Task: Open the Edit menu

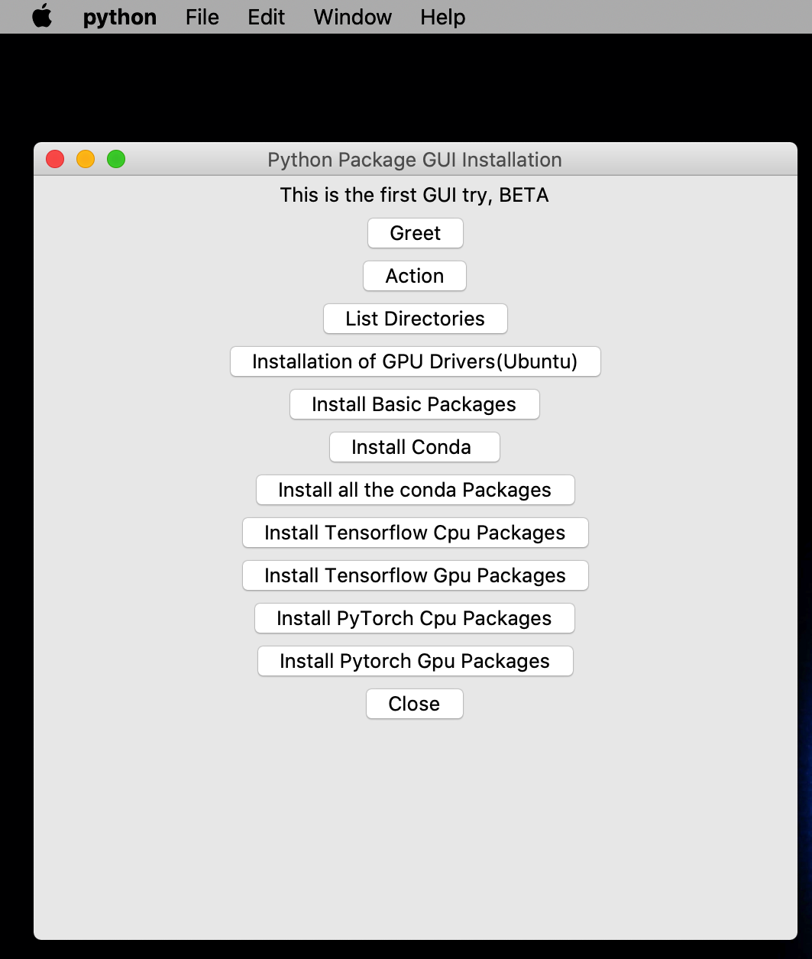Action: pyautogui.click(x=265, y=17)
